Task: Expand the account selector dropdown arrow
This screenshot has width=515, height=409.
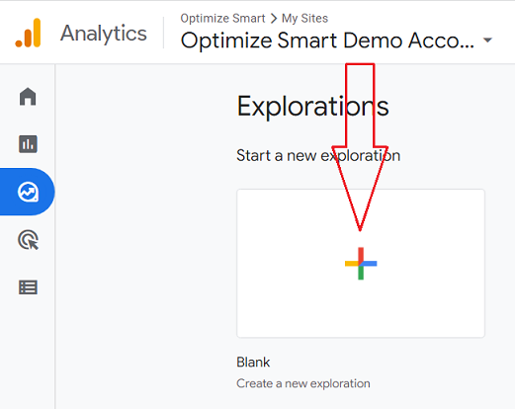Action: (x=487, y=41)
